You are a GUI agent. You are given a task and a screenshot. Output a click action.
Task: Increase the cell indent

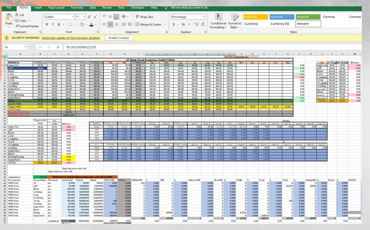[130, 24]
